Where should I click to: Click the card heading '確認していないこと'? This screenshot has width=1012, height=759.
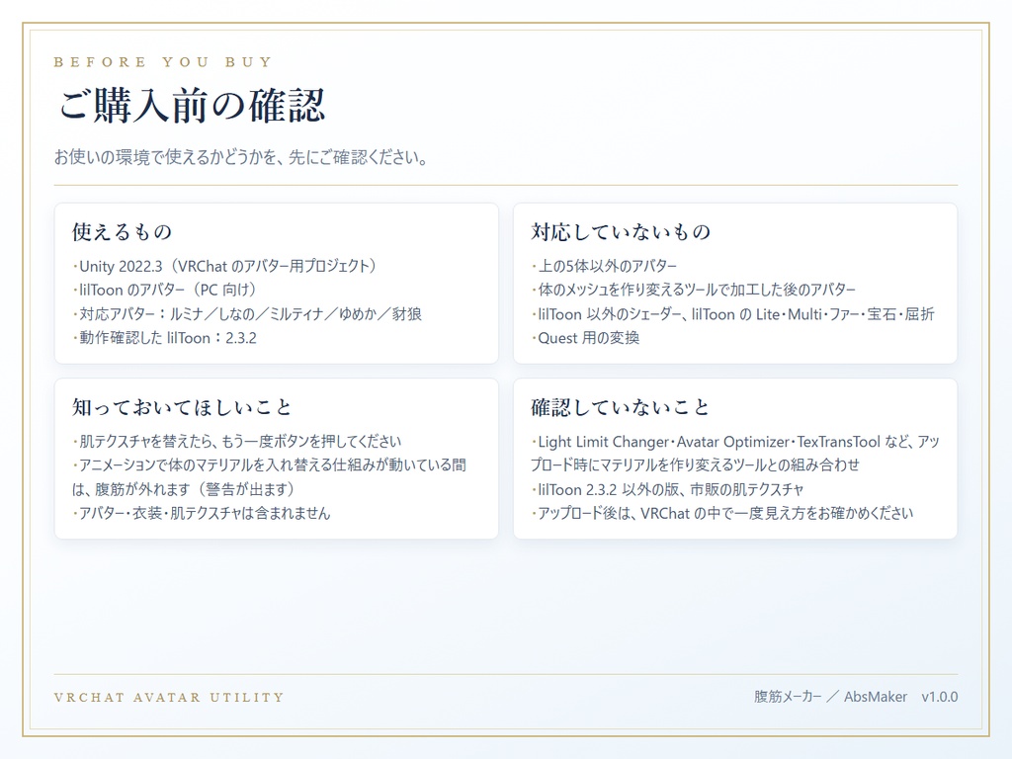pyautogui.click(x=621, y=407)
